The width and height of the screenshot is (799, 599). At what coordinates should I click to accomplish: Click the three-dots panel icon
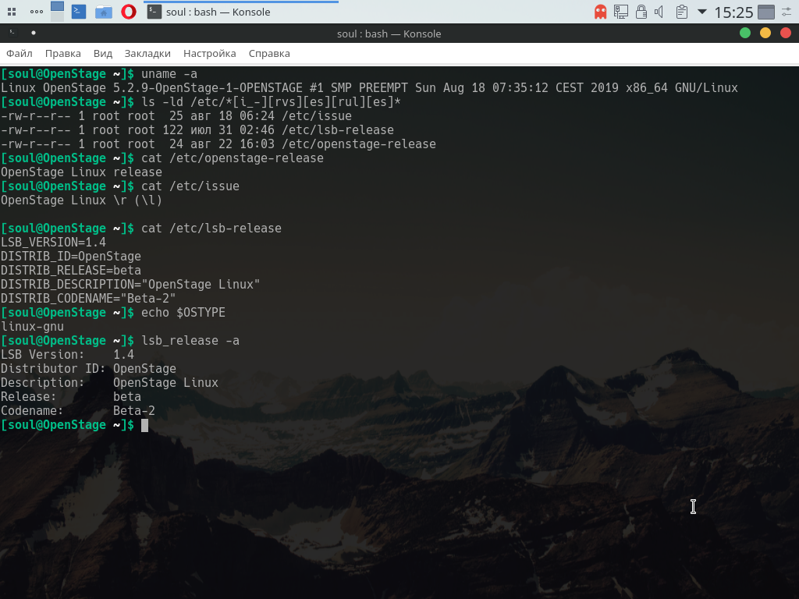pyautogui.click(x=36, y=12)
